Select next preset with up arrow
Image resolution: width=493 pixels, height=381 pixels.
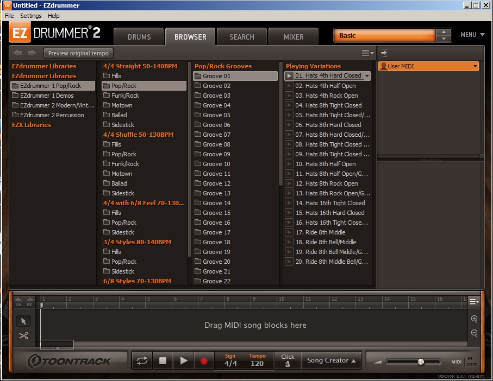444,31
